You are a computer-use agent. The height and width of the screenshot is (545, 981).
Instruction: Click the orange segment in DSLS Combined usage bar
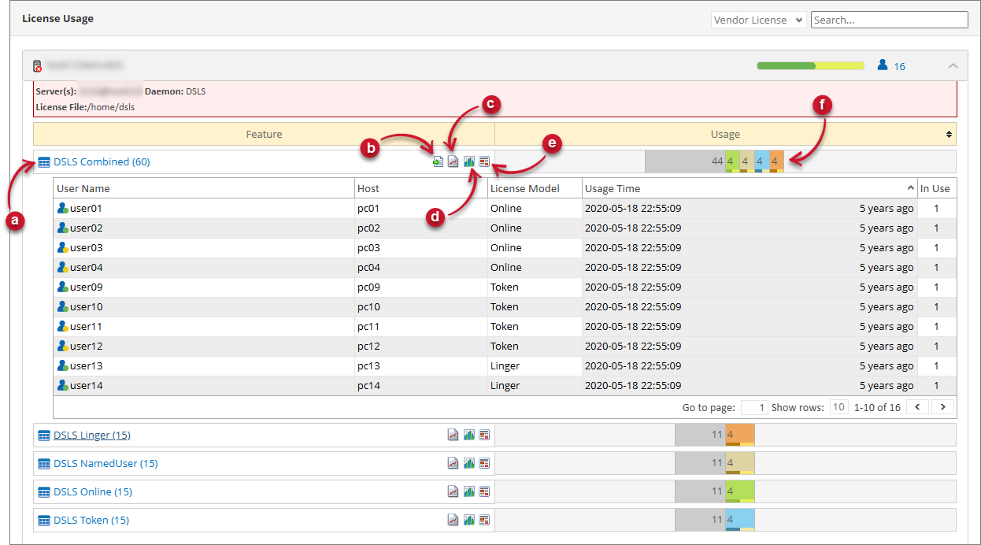[x=776, y=161]
